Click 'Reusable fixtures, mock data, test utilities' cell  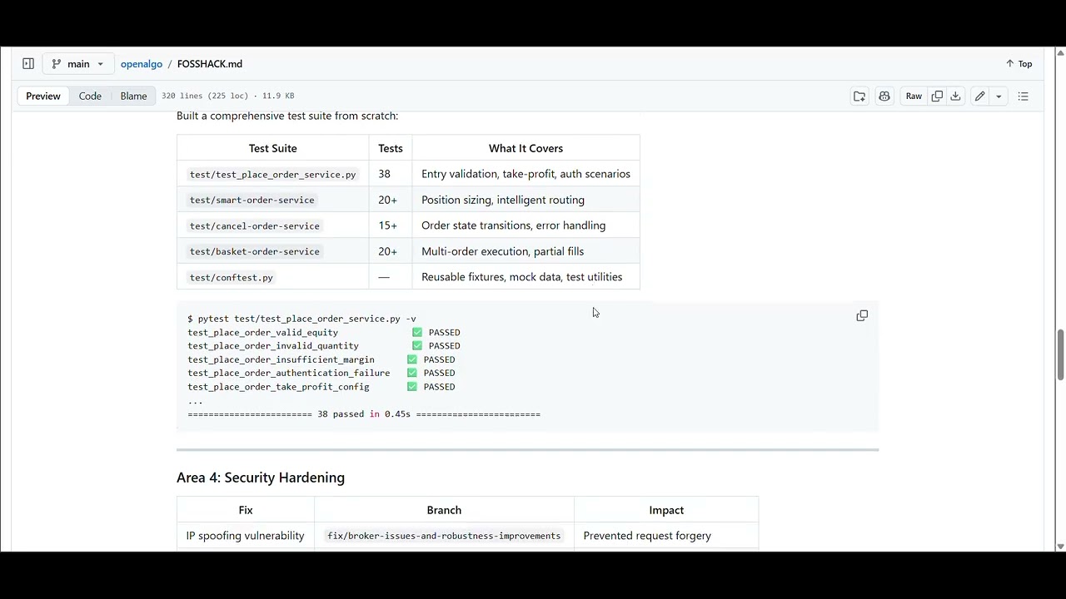pos(526,277)
